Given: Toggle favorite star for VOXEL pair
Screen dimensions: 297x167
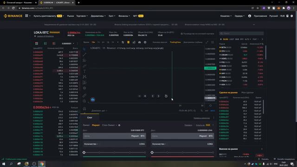Looking at the screenshot, I should click(x=220, y=58).
